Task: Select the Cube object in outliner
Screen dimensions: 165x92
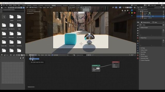Action: [145, 15]
